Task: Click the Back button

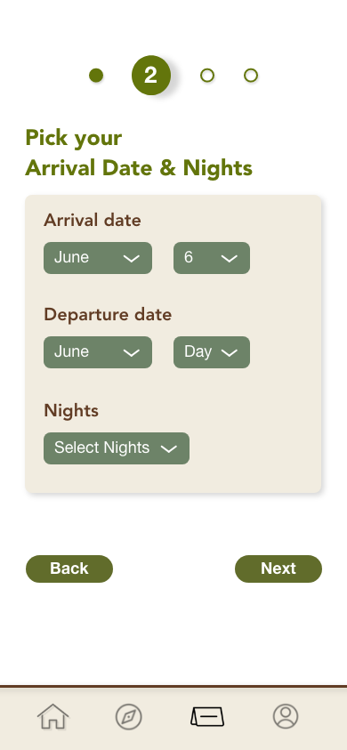Action: point(69,569)
